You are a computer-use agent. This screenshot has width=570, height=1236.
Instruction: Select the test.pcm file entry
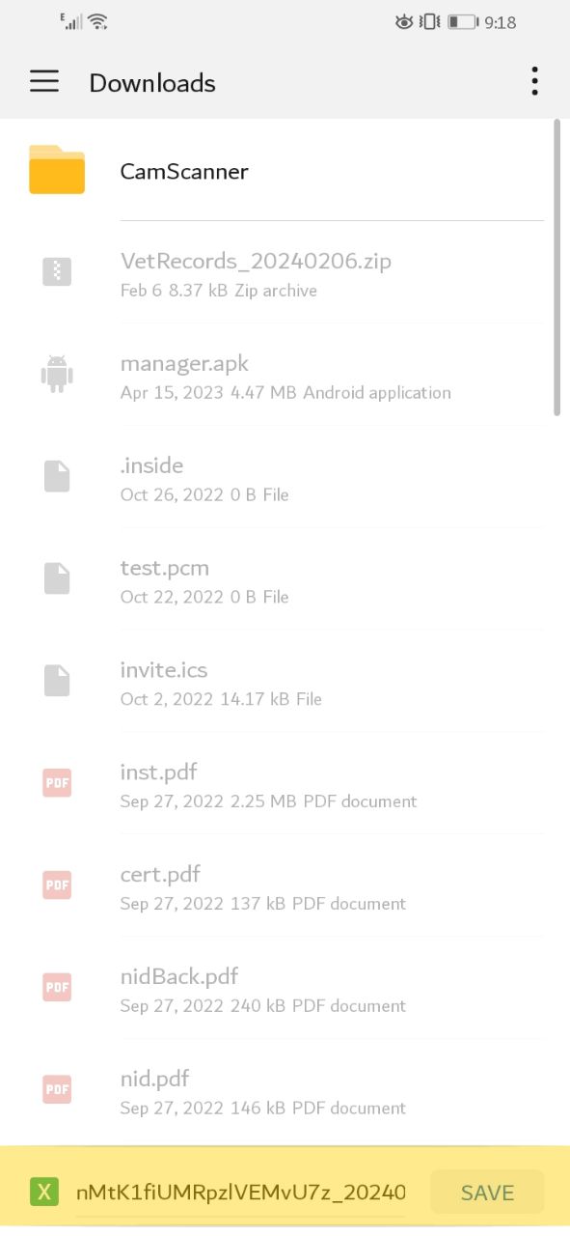click(285, 579)
